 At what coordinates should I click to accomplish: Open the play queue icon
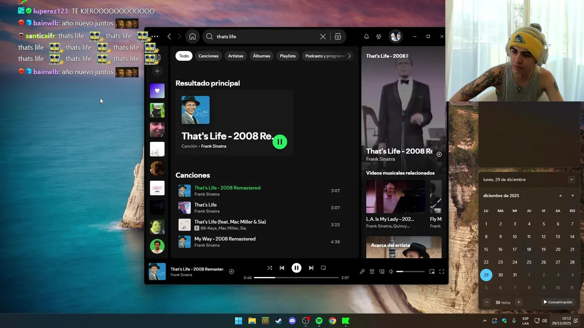click(372, 272)
